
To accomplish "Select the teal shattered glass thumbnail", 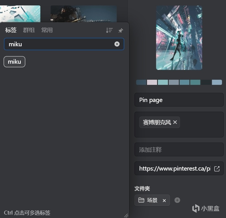I will point(20,14).
